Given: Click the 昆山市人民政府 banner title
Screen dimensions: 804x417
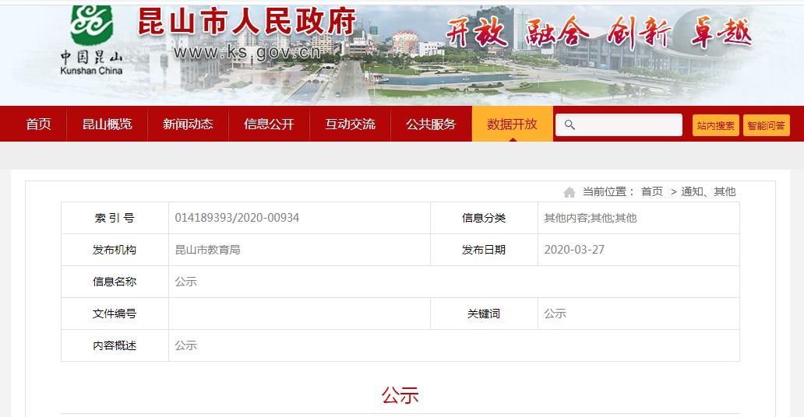Looking at the screenshot, I should (247, 22).
